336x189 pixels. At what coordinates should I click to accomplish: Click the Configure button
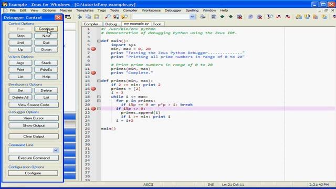click(33, 173)
